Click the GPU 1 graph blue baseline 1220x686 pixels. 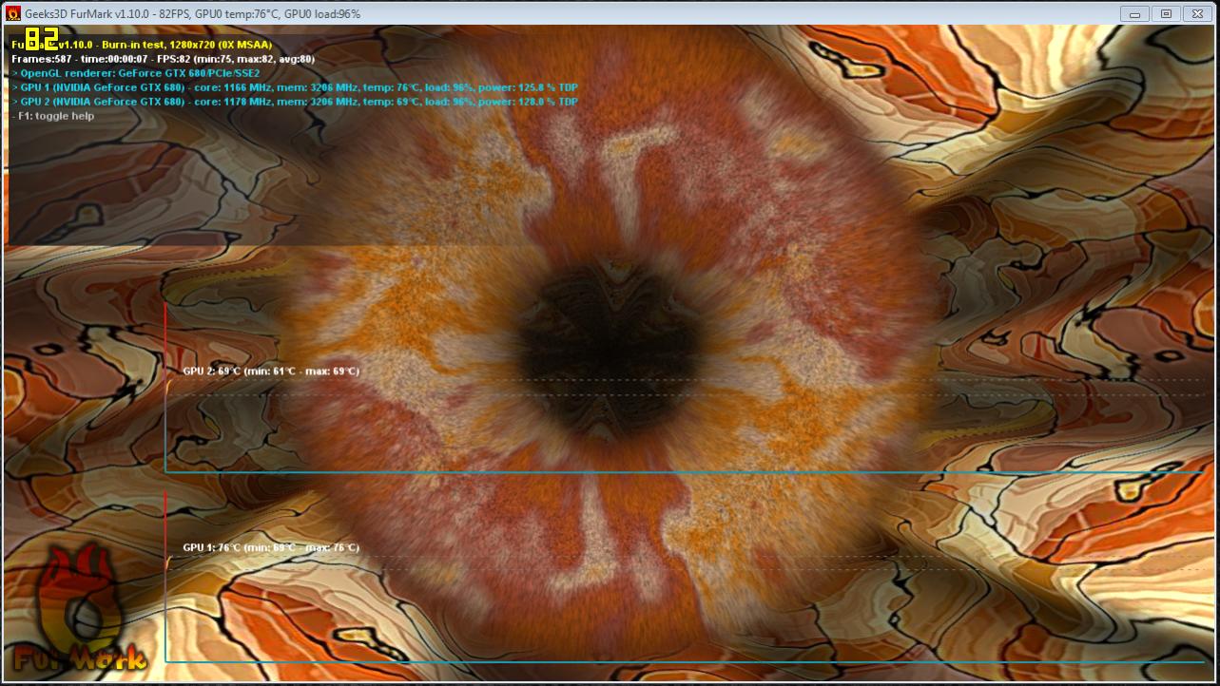[x=685, y=661]
